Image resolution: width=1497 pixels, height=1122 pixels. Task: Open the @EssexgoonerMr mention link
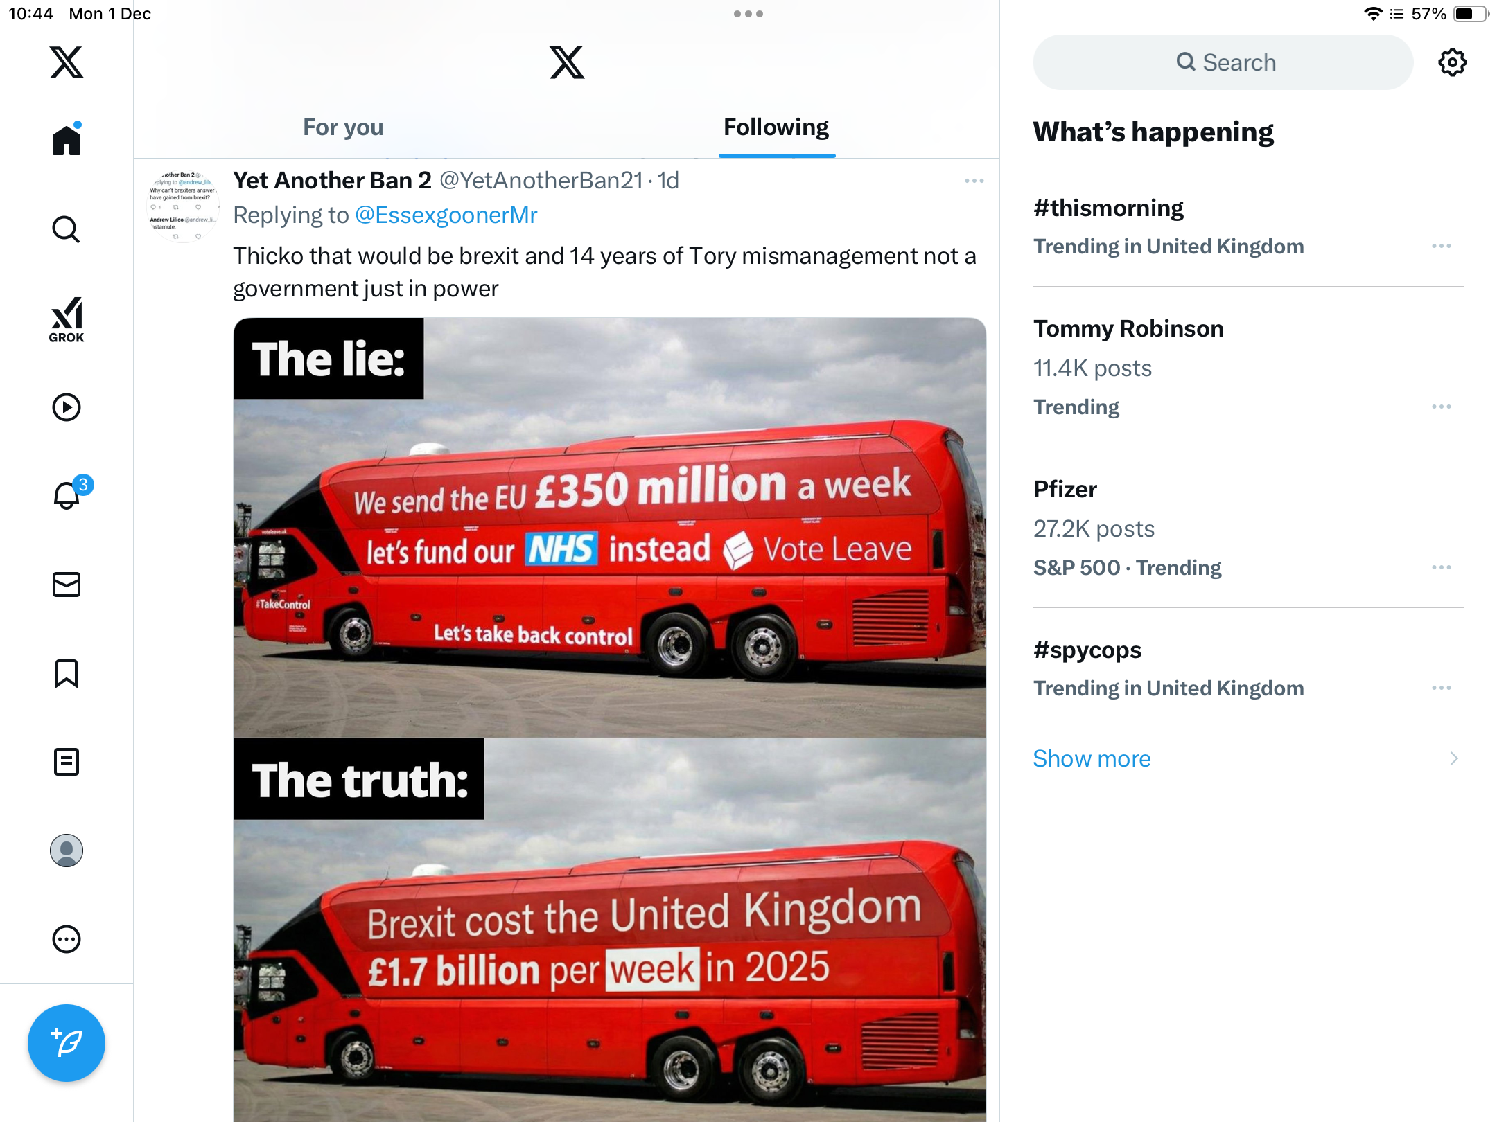coord(446,215)
